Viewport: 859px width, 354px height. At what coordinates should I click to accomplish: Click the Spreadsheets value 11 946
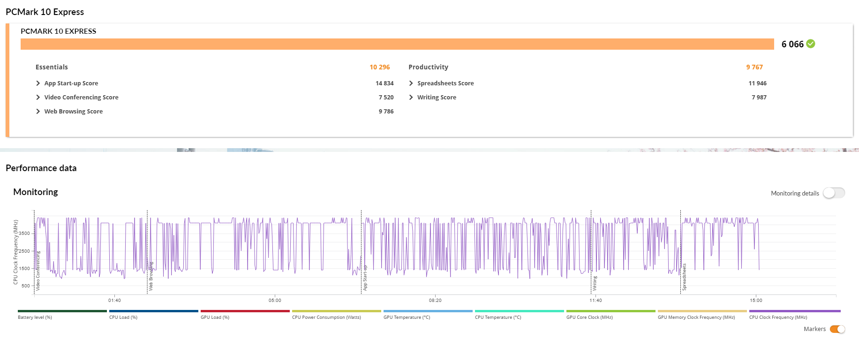758,83
